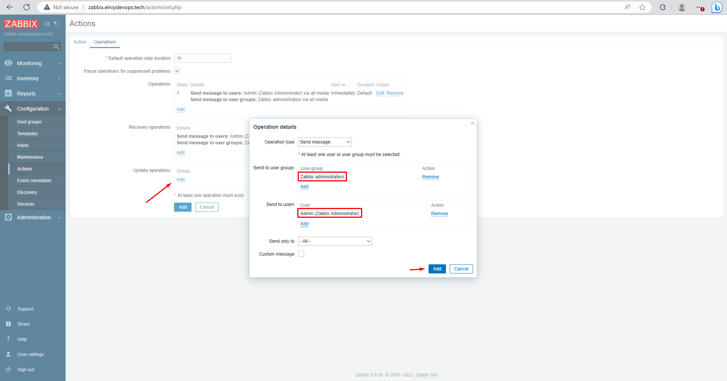Image resolution: width=727 pixels, height=381 pixels.
Task: Add a user group in dialog
Action: [x=305, y=187]
